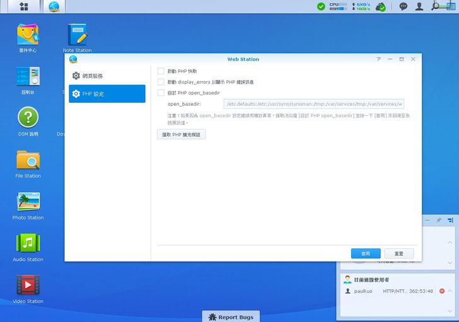This screenshot has width=459, height=322.
Task: Click the widget panel layout settings icon
Action: (x=450, y=220)
